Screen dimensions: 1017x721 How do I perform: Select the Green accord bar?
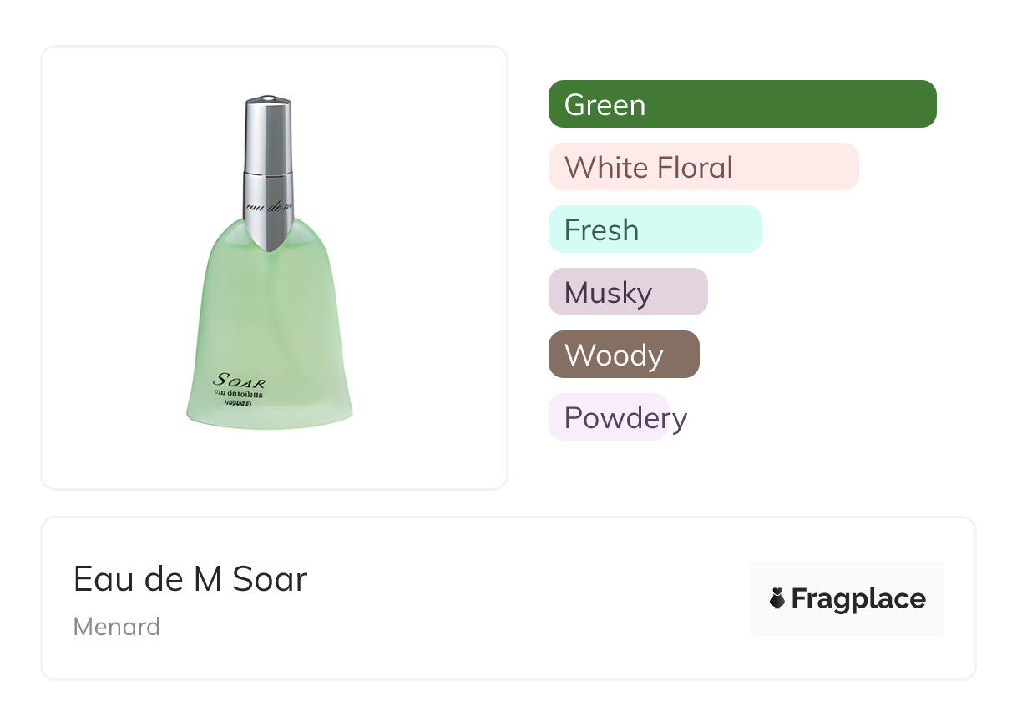(741, 104)
